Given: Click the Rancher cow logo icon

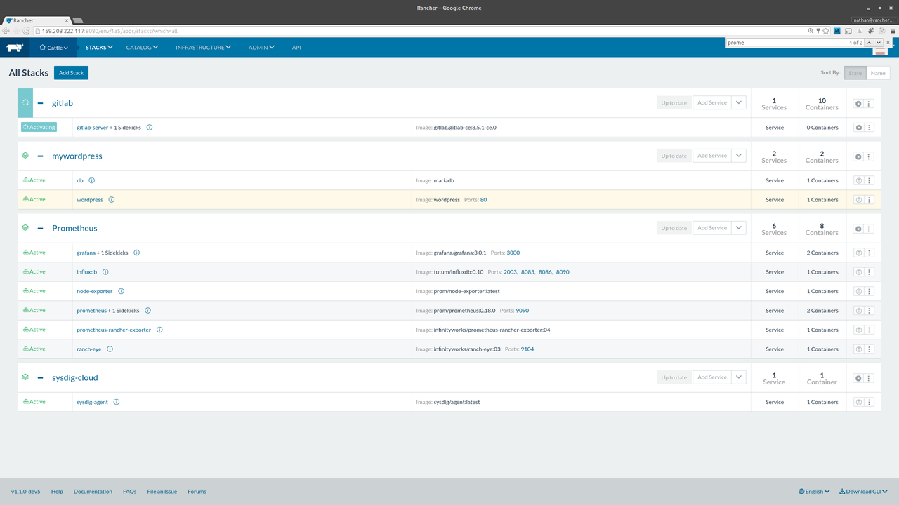Looking at the screenshot, I should coord(15,48).
